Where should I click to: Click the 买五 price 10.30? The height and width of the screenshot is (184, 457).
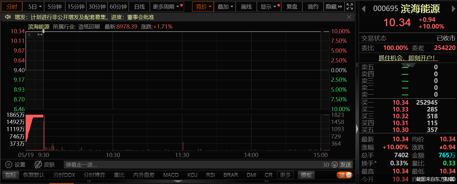400,130
